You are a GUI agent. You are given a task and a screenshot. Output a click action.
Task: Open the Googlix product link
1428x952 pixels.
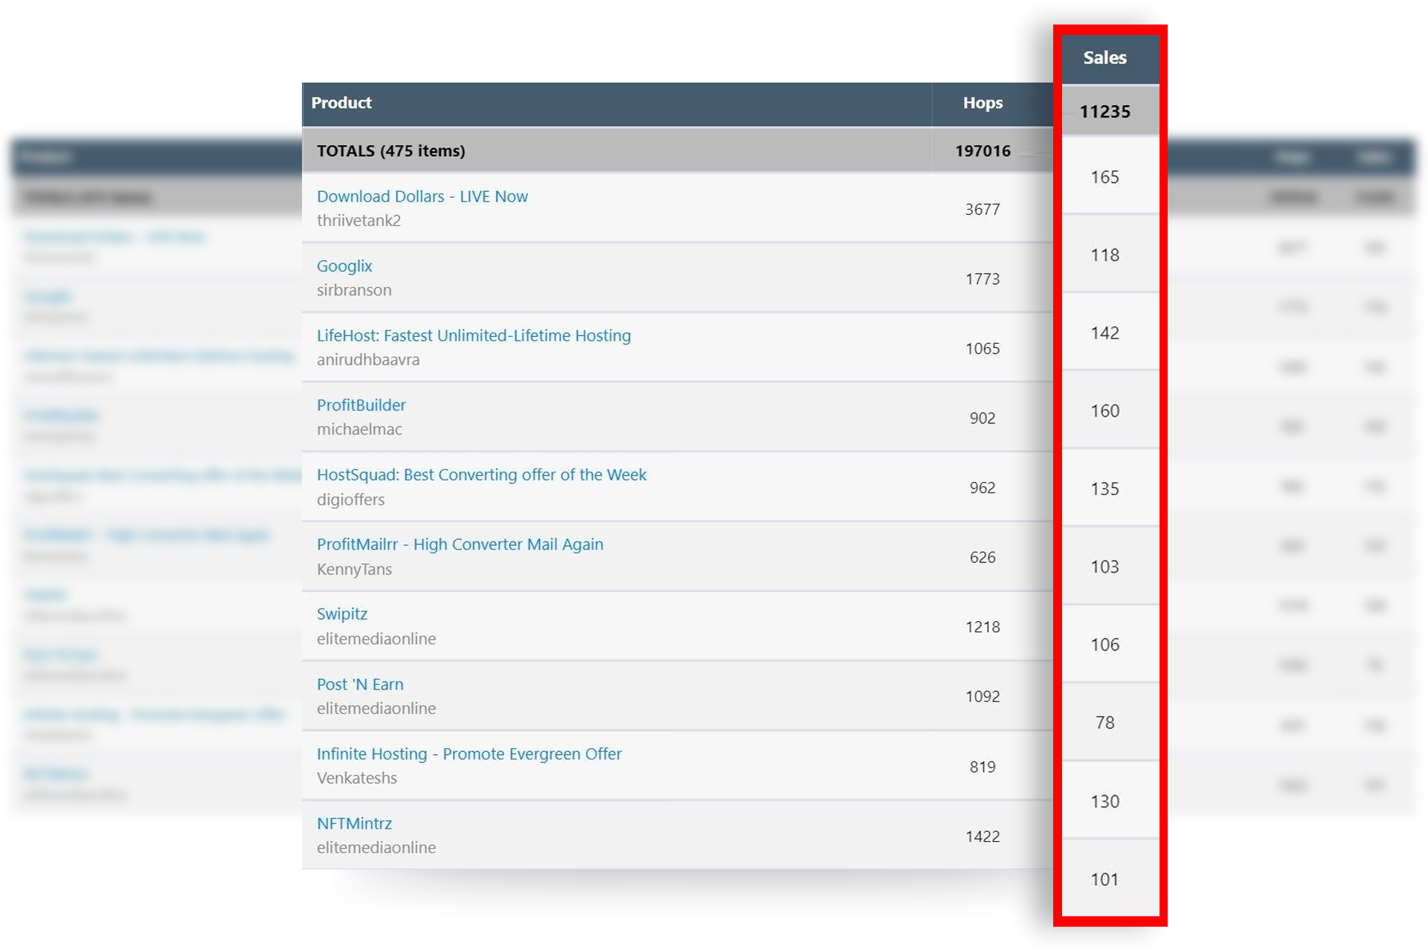(344, 266)
